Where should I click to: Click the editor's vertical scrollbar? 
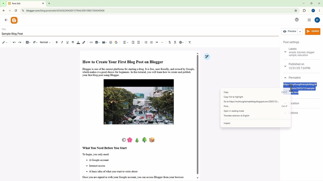[x=198, y=114]
